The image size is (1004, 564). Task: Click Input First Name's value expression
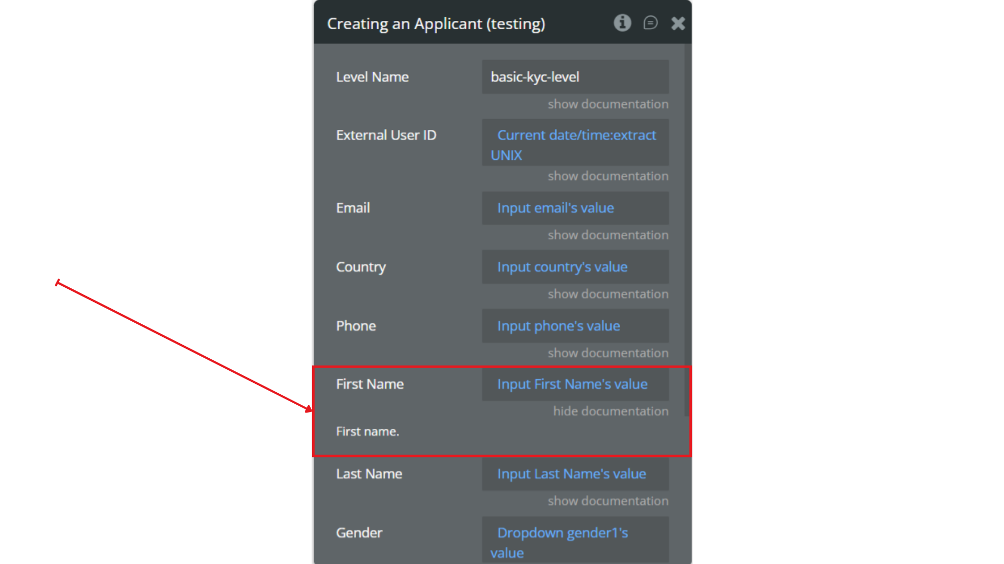572,384
